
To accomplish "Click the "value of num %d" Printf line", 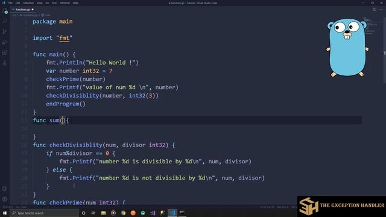I will point(112,87).
